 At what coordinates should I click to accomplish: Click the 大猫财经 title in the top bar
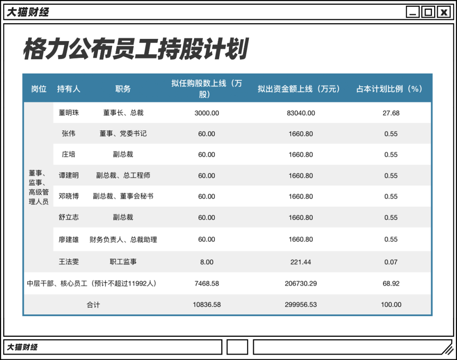point(28,12)
